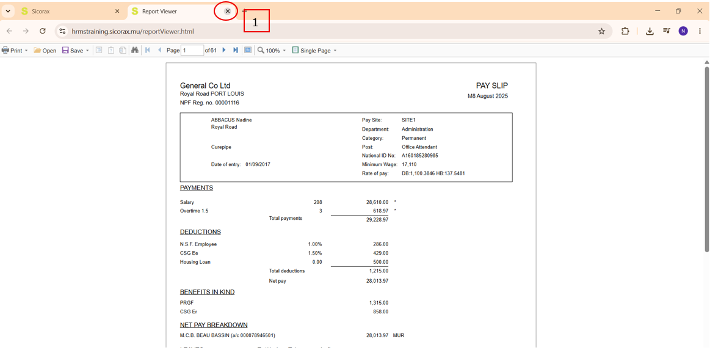The height and width of the screenshot is (353, 710).
Task: Click scrollbar up arrow
Action: click(706, 62)
